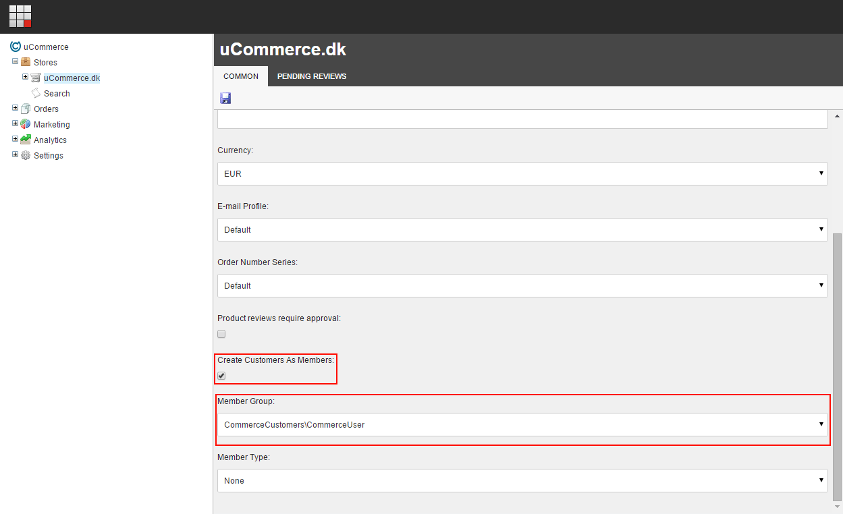Expand the Marketing tree node
Image resolution: width=843 pixels, height=514 pixels.
click(x=15, y=123)
